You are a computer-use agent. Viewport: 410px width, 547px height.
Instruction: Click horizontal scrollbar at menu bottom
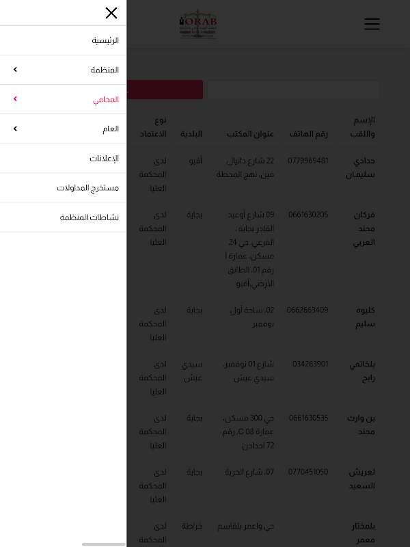[104, 544]
